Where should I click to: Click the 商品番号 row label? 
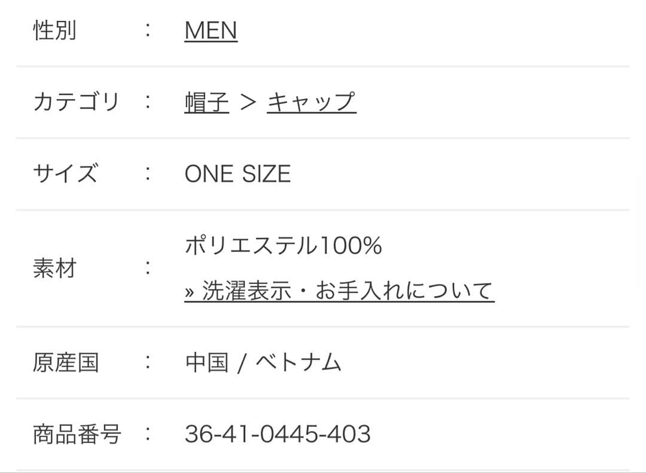coord(77,434)
